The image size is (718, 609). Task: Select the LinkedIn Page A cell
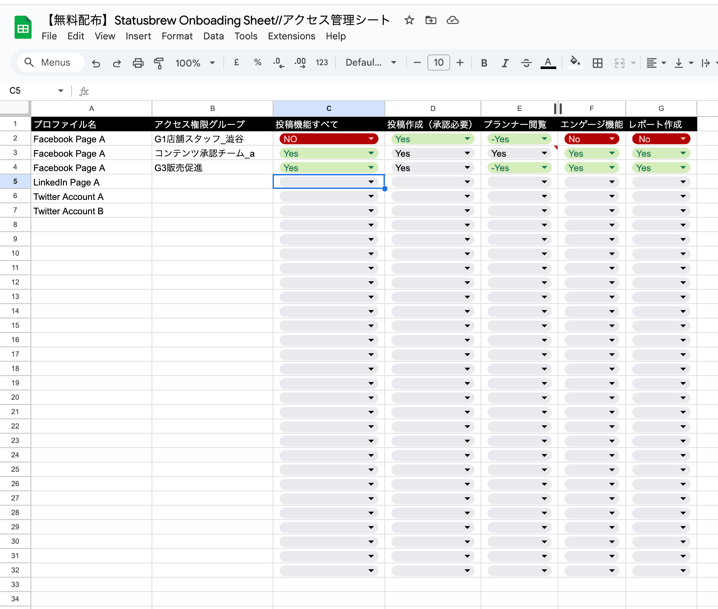coord(91,182)
